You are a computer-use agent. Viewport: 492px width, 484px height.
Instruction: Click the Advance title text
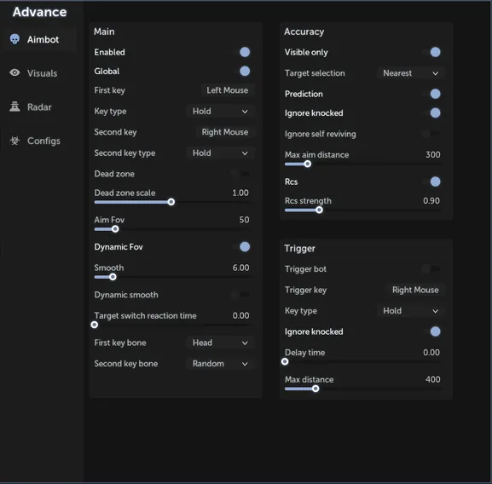pos(39,12)
